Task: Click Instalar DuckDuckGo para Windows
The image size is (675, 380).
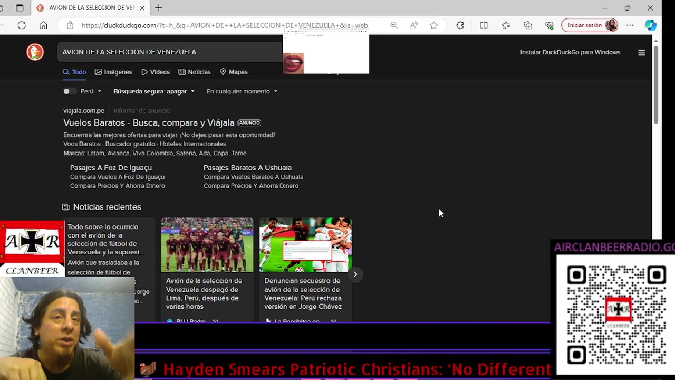Action: click(570, 52)
